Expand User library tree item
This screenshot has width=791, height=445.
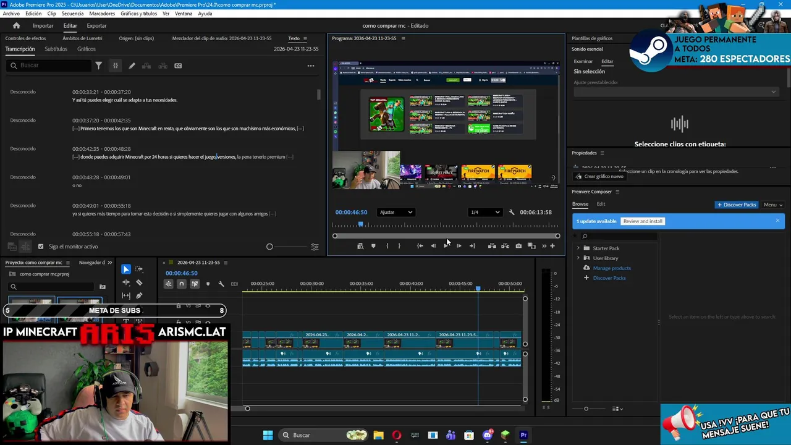578,258
